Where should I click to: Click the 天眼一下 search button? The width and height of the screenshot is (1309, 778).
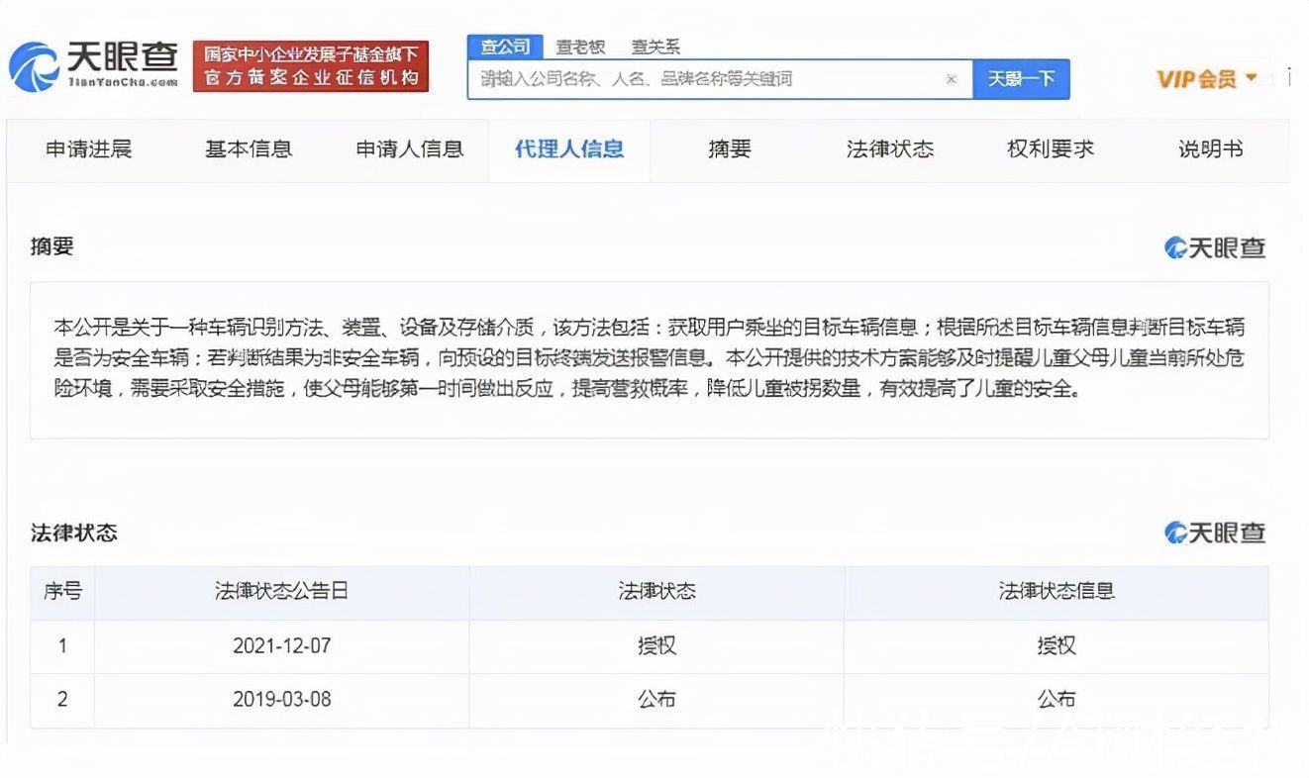[x=1021, y=79]
